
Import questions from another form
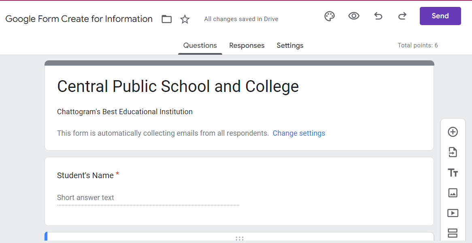(453, 152)
